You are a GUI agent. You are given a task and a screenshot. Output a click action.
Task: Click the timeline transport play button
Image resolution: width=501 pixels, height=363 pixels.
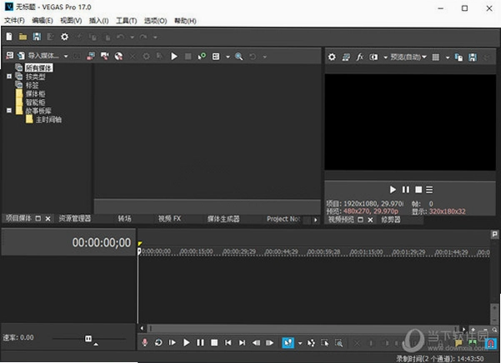pos(186,342)
